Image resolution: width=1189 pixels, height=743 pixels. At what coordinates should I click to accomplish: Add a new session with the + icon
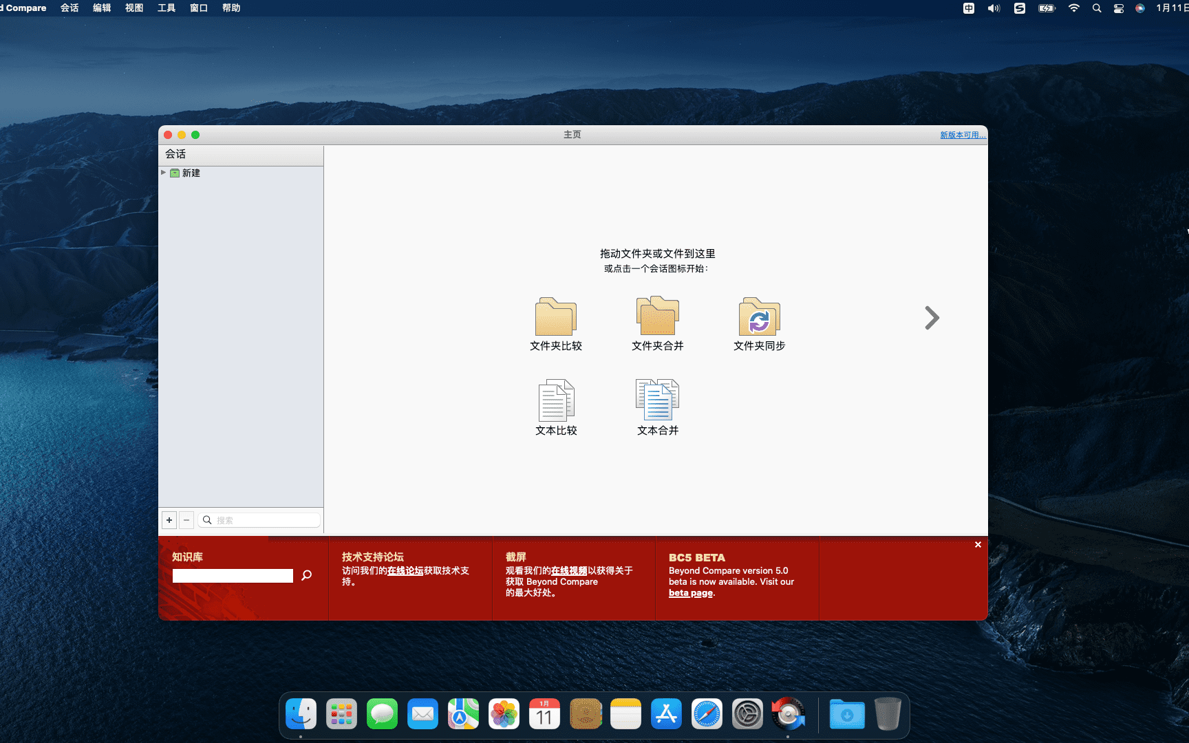[169, 519]
